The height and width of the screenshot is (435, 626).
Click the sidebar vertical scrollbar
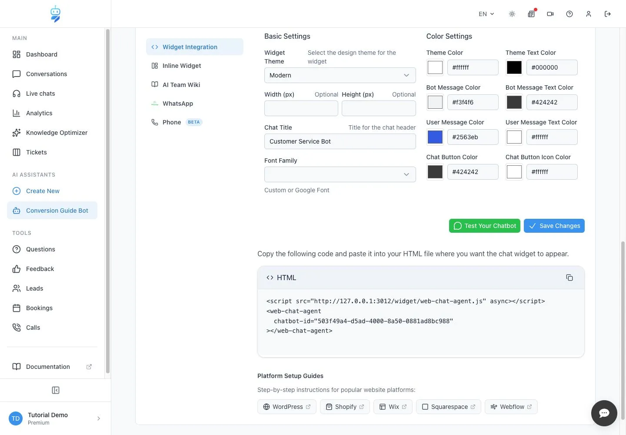pyautogui.click(x=108, y=201)
